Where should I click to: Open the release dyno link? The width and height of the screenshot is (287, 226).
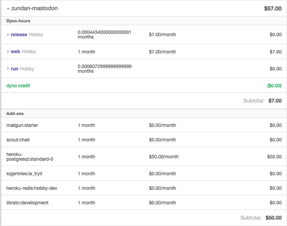point(19,35)
